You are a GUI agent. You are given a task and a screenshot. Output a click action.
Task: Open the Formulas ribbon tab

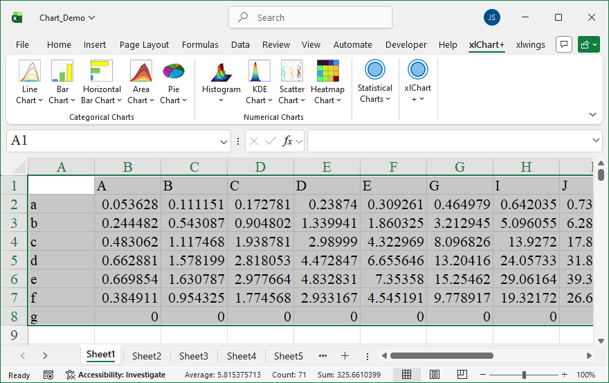200,45
